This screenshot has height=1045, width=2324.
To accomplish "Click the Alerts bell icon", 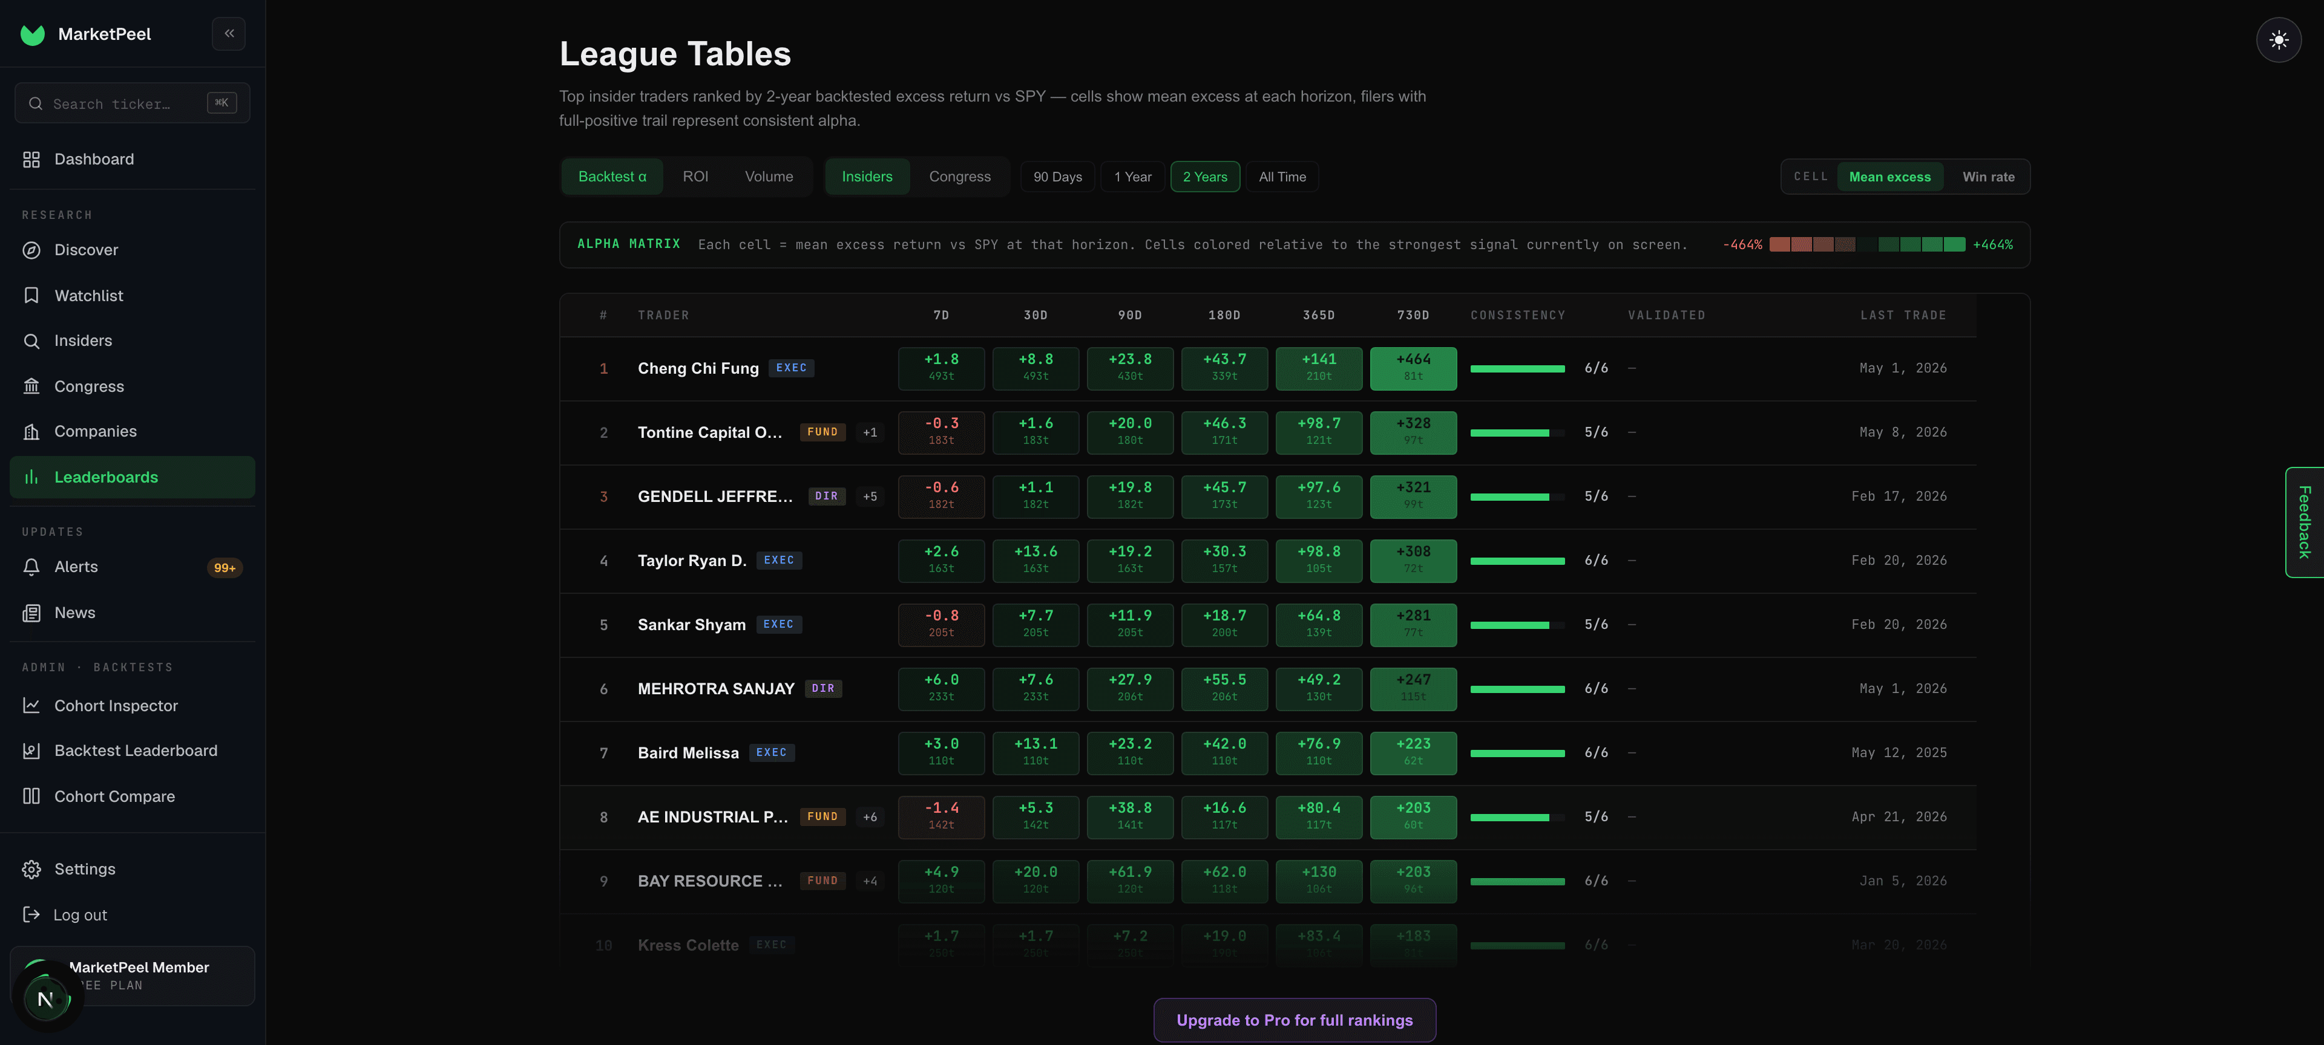I will 31,567.
